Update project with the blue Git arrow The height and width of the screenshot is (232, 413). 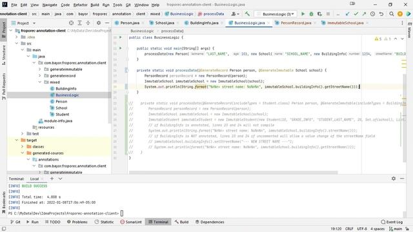(x=348, y=14)
